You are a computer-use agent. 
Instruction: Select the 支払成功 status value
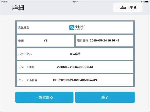tap(75, 54)
